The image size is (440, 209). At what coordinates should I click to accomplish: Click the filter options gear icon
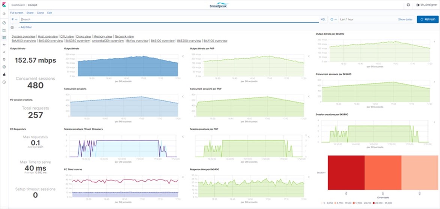click(x=12, y=27)
